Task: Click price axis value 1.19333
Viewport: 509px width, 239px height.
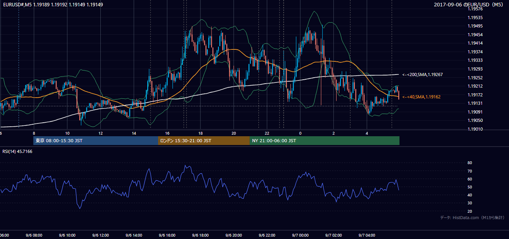Action: (x=475, y=61)
